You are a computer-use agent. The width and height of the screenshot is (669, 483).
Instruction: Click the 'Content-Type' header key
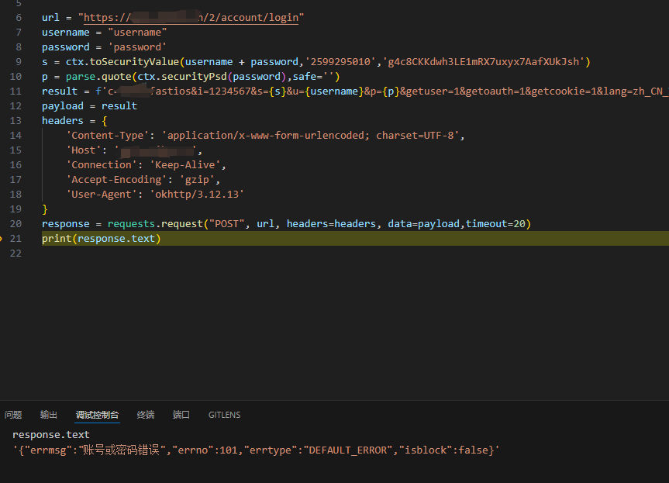tap(108, 135)
